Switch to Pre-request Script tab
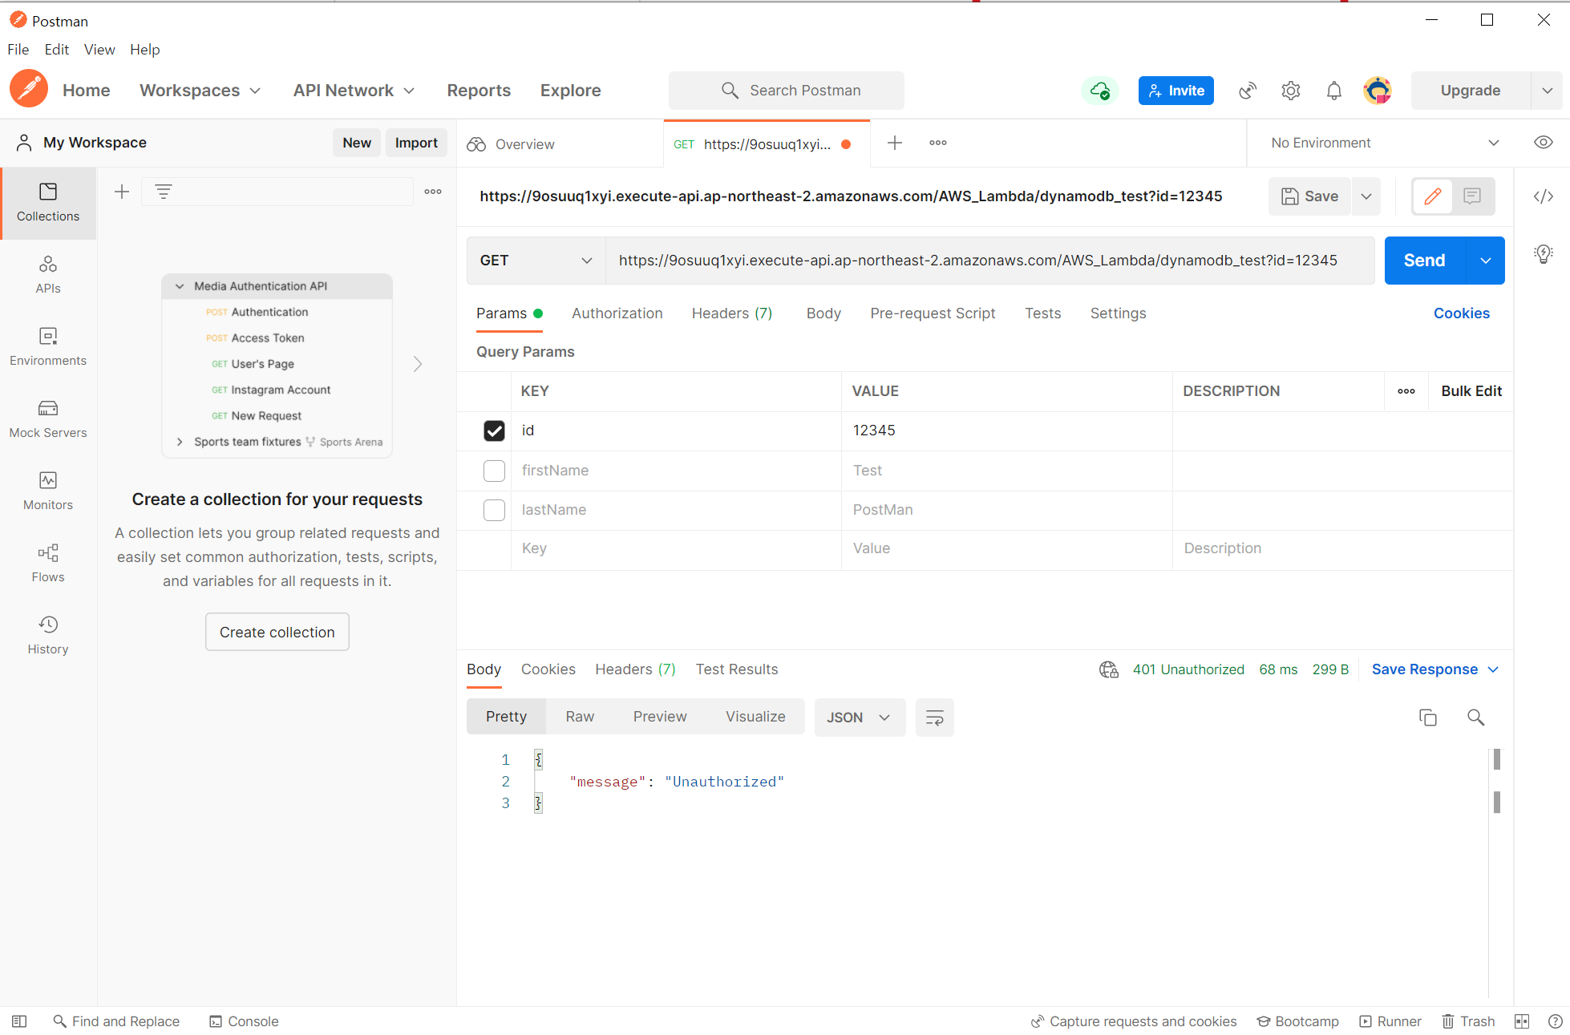Screen dimensions: 1570x1035 933,313
